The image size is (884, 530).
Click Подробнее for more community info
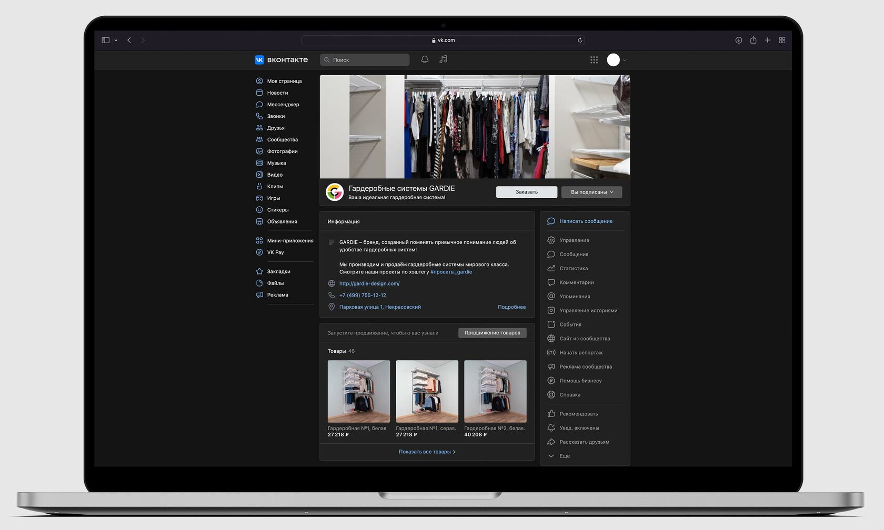tap(512, 307)
